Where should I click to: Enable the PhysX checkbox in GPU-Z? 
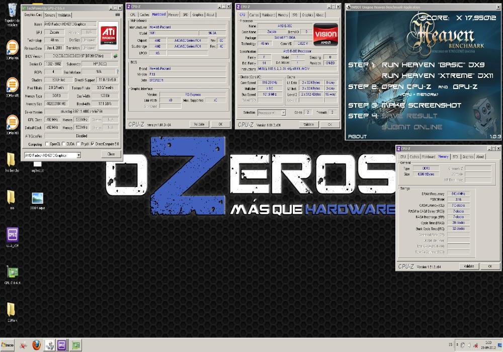78,144
